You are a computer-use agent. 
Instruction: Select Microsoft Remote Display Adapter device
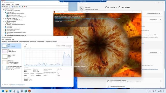click(x=16, y=14)
